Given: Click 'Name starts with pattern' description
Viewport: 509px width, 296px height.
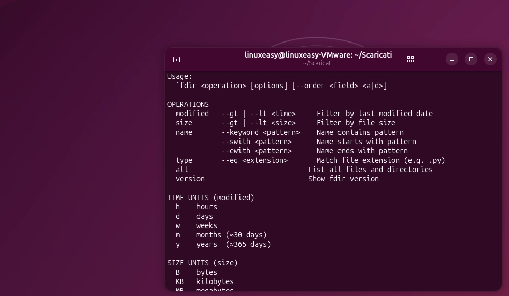Looking at the screenshot, I should (366, 142).
